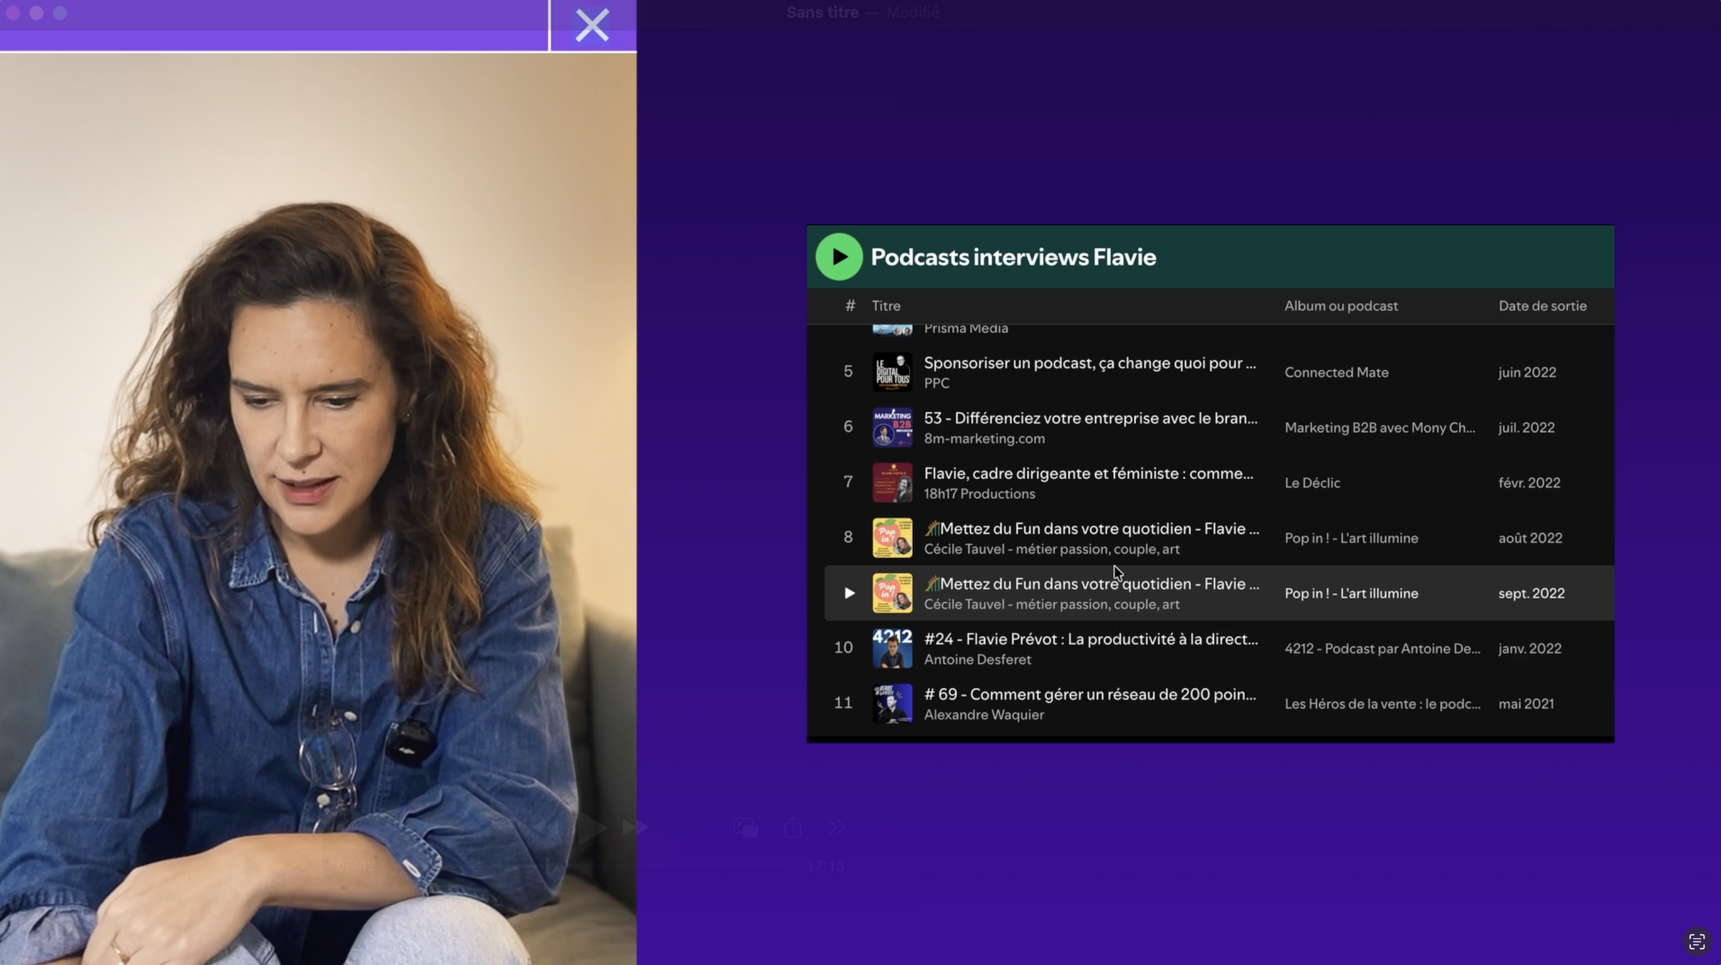Screen dimensions: 1721x965
Task: Click the "mai 2021" release date
Action: pos(1527,703)
